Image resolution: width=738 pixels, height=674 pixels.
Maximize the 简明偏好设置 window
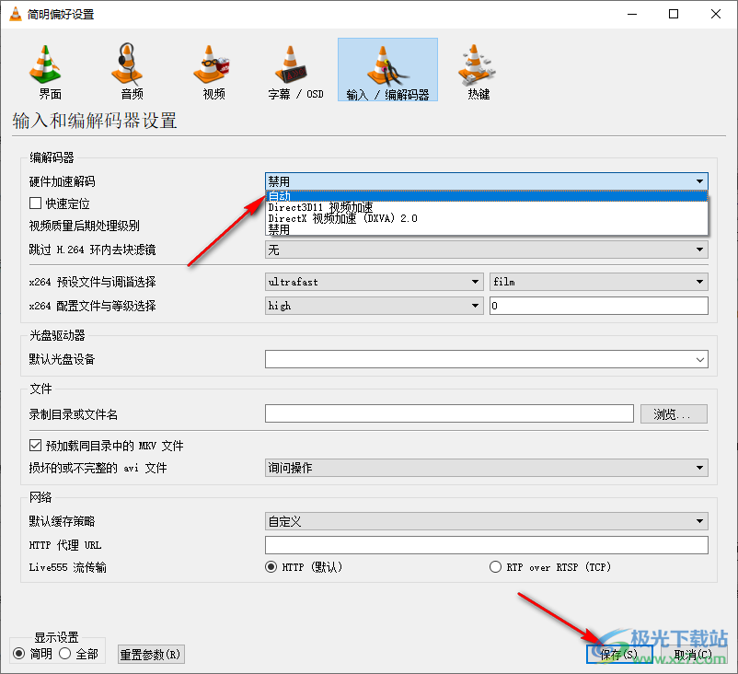tap(674, 14)
